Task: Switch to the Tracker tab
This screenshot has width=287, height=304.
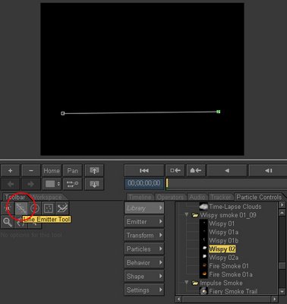Action: pos(221,198)
